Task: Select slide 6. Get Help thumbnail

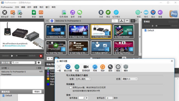Action: click(x=79, y=48)
